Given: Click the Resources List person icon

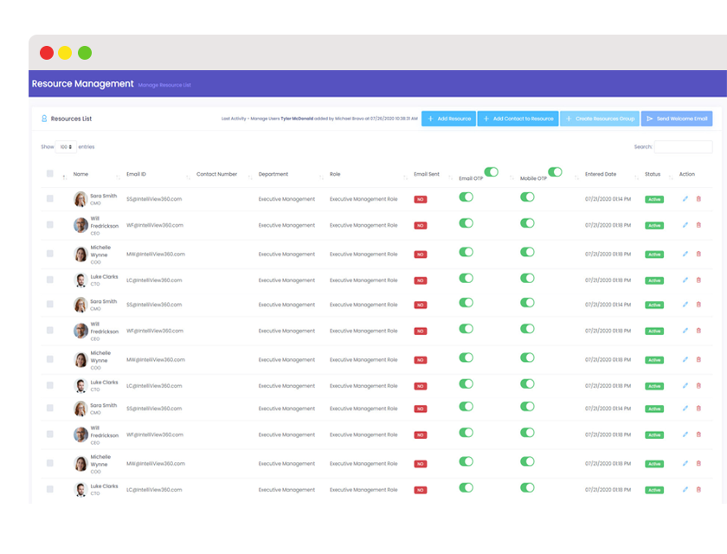Looking at the screenshot, I should pyautogui.click(x=44, y=118).
